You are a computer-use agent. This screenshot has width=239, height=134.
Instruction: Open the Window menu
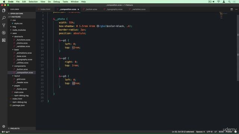tap(75, 1)
